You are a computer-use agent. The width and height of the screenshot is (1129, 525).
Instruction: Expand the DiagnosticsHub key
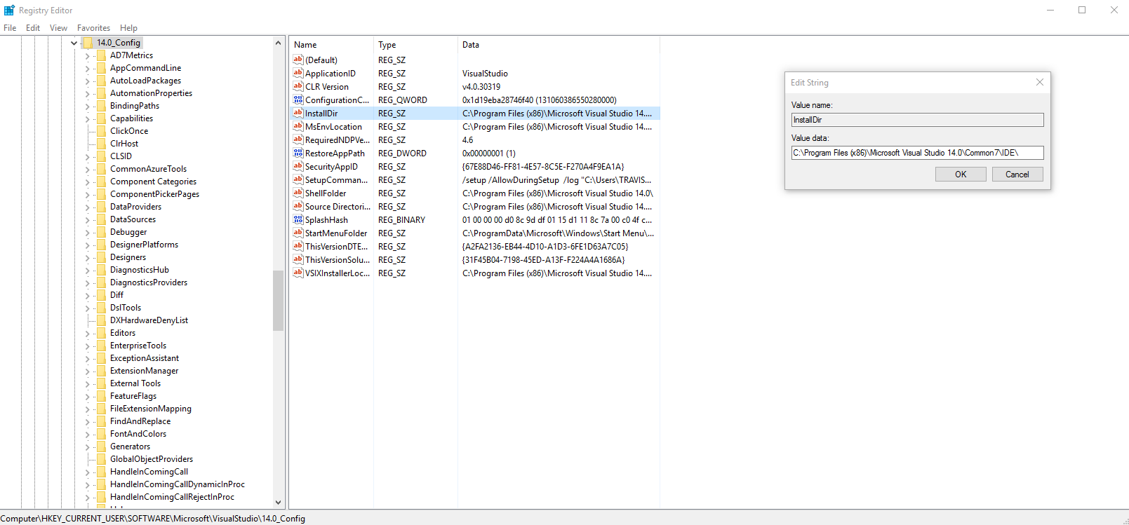87,270
